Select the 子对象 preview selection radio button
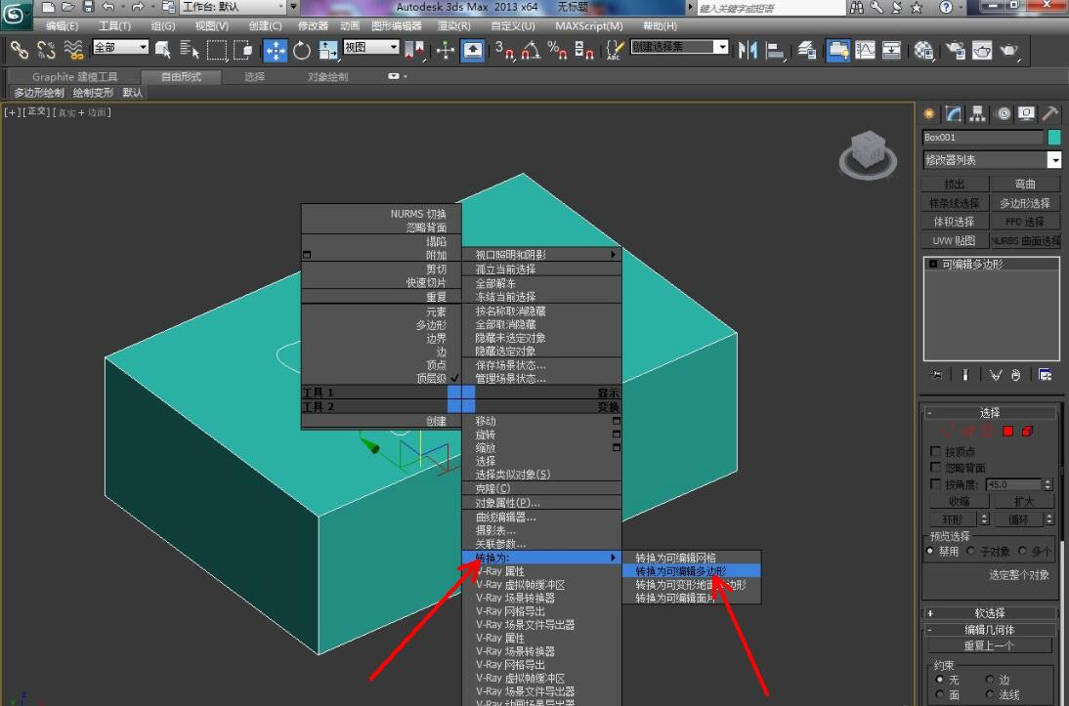The image size is (1069, 706). tap(971, 552)
